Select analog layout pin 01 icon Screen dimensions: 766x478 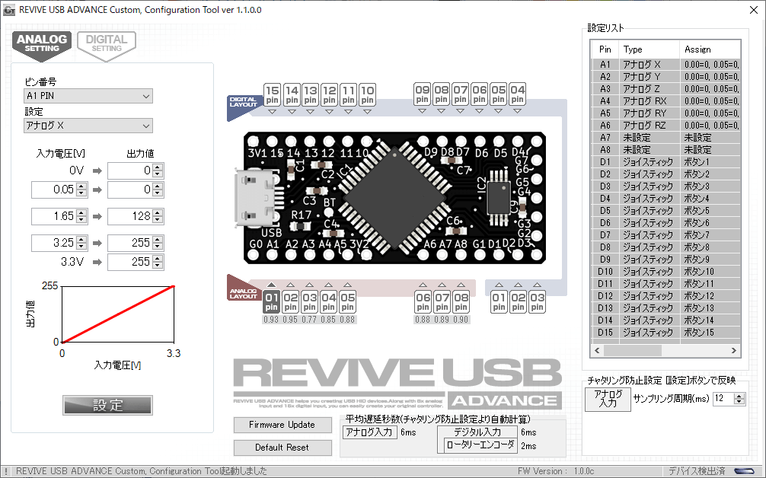coord(272,302)
